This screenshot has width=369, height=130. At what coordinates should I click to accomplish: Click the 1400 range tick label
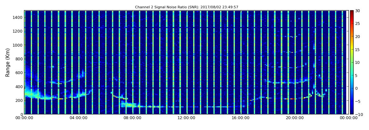[x=18, y=17]
